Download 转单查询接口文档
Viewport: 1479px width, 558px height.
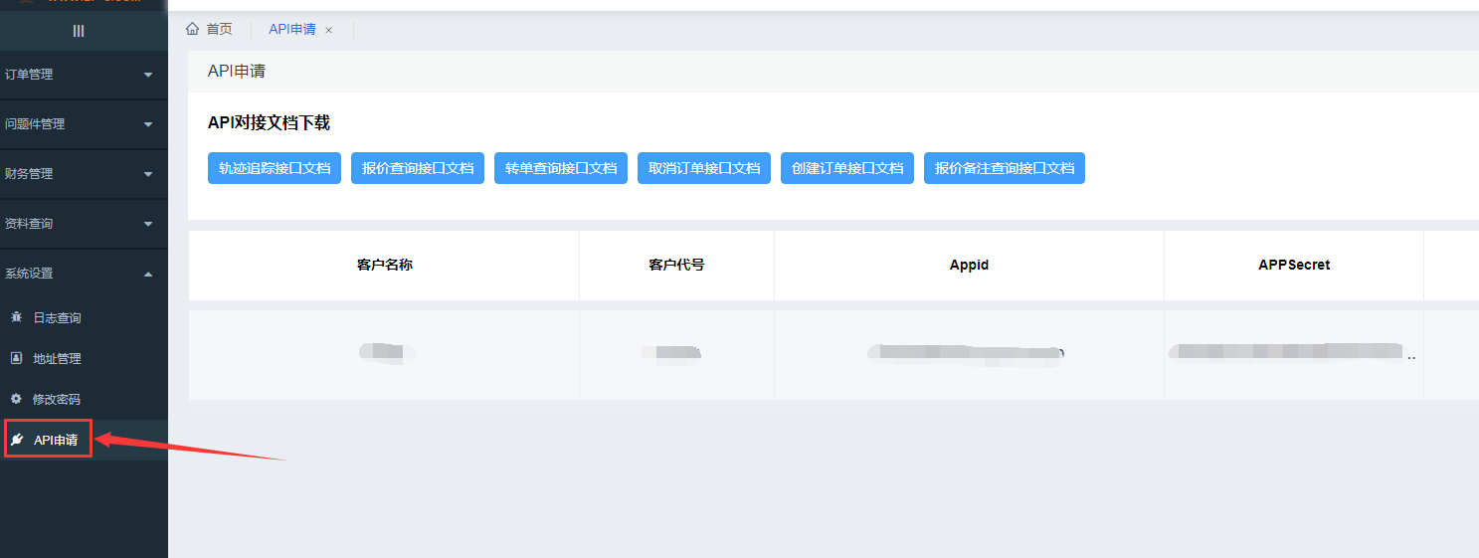pyautogui.click(x=561, y=168)
